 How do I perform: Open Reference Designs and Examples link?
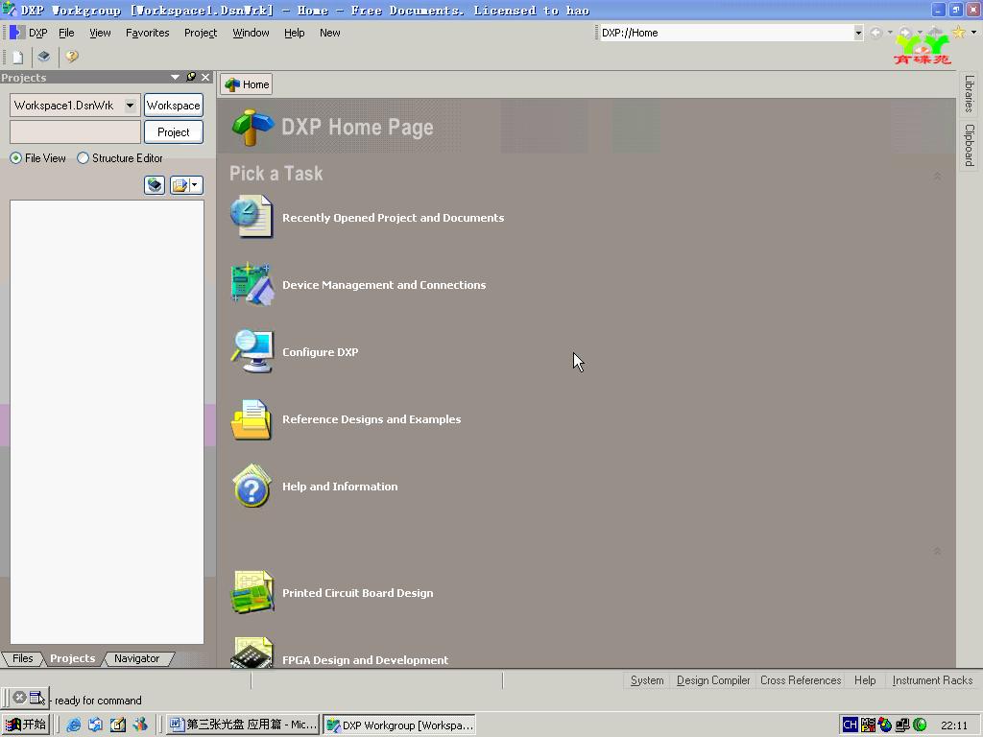tap(372, 419)
